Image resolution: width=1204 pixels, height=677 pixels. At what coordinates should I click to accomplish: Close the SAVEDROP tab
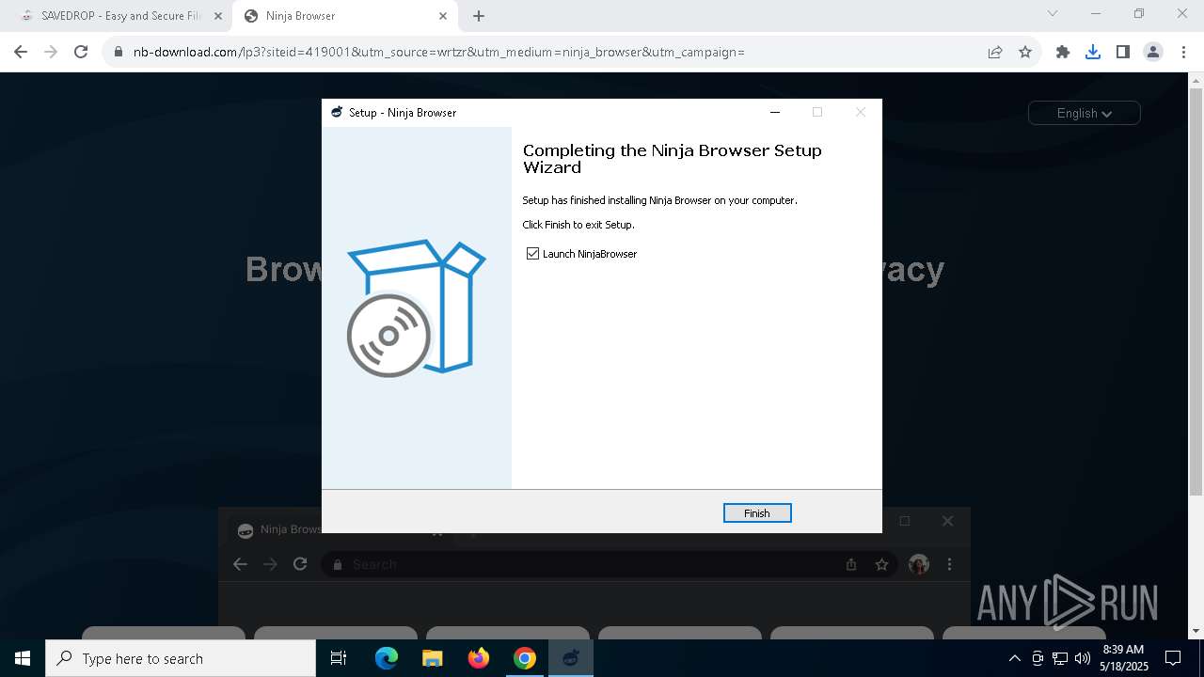pyautogui.click(x=218, y=16)
